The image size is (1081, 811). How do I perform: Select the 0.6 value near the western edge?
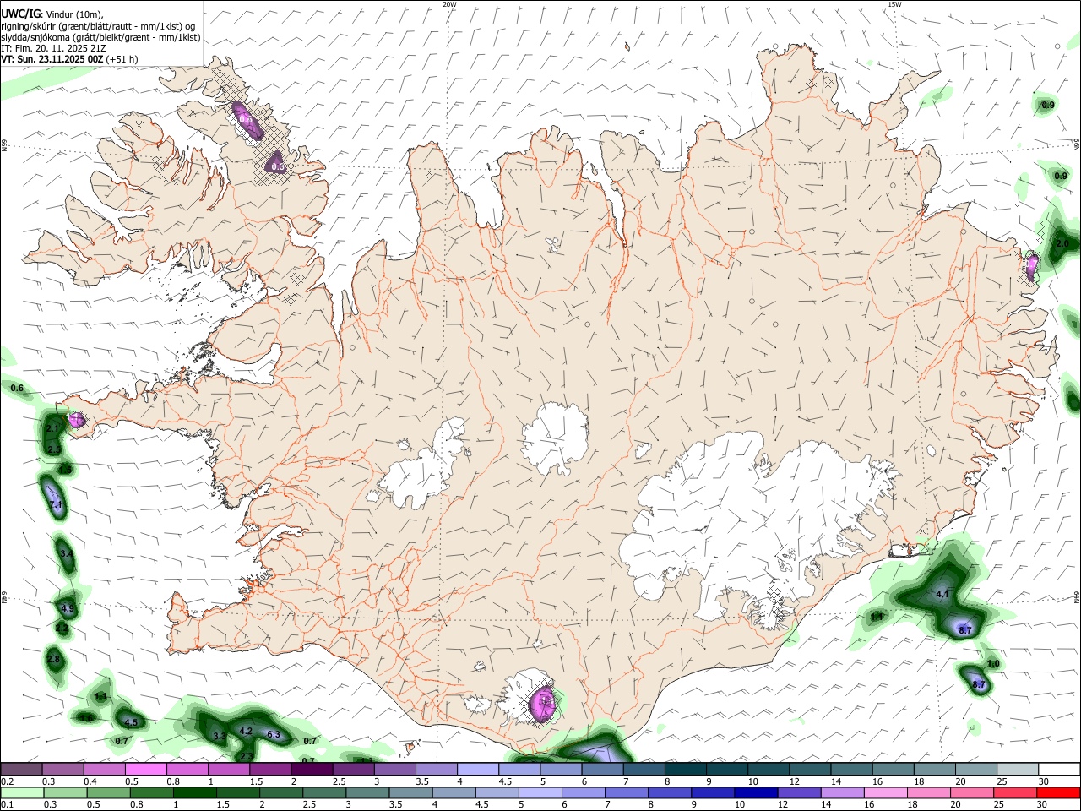(17, 388)
